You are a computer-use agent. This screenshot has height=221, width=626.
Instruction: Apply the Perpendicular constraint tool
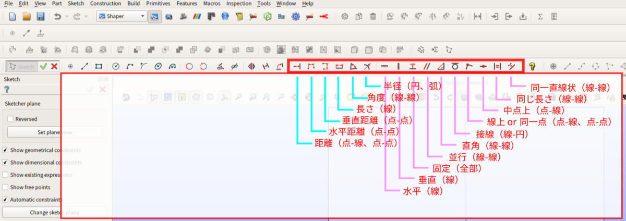[x=441, y=66]
